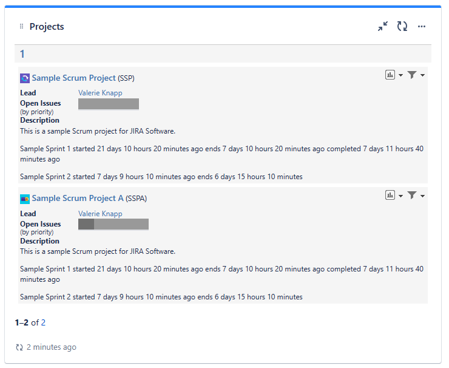This screenshot has height=368, width=449.
Task: Expand filters dropdown arrow for SSP project
Action: [x=422, y=75]
